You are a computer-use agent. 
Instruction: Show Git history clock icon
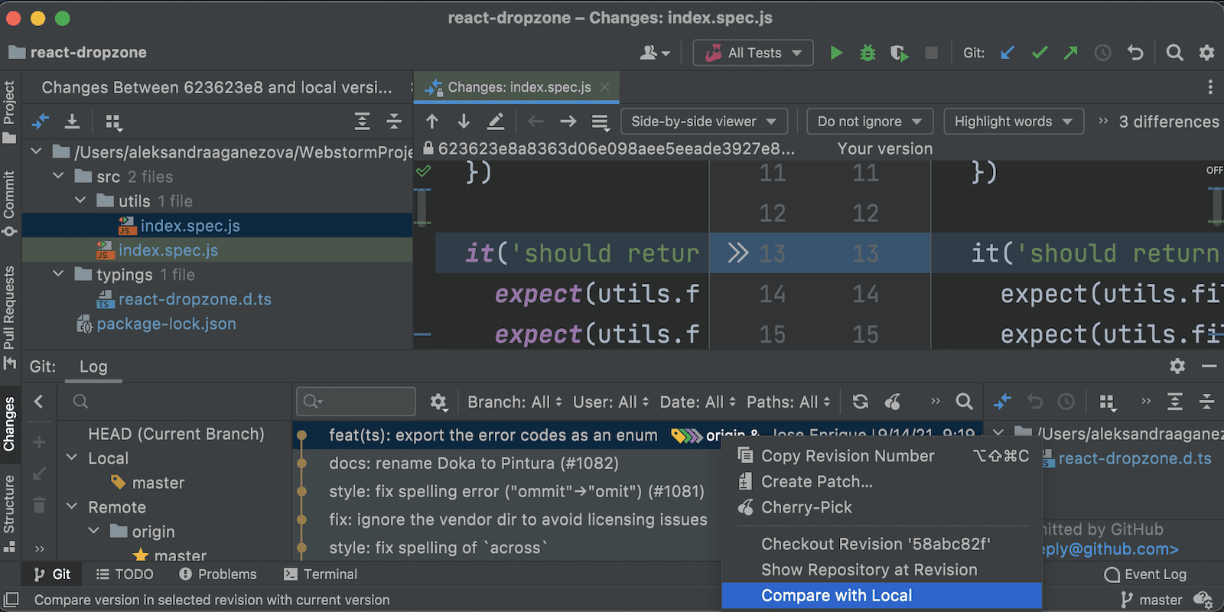click(x=1102, y=53)
